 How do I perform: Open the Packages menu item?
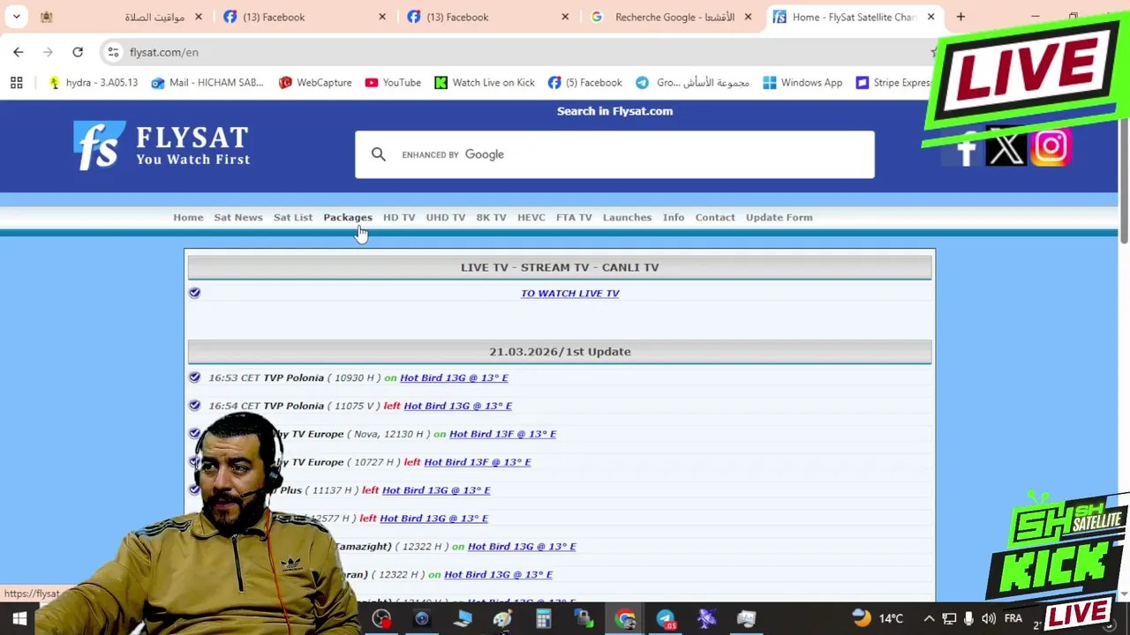[348, 217]
